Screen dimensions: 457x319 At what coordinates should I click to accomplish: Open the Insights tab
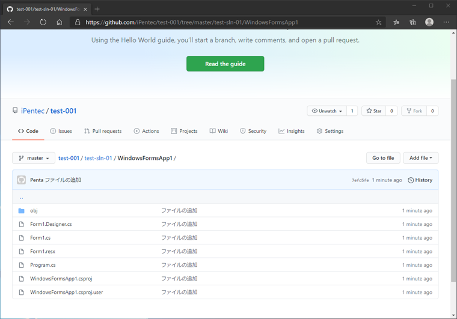(292, 131)
